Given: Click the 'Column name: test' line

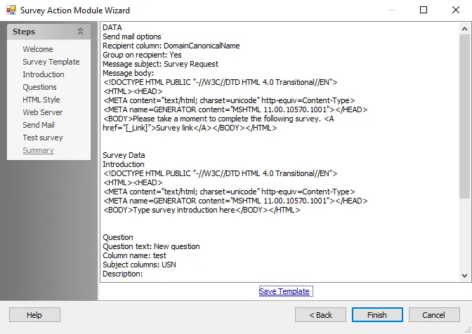Looking at the screenshot, I should [x=134, y=255].
